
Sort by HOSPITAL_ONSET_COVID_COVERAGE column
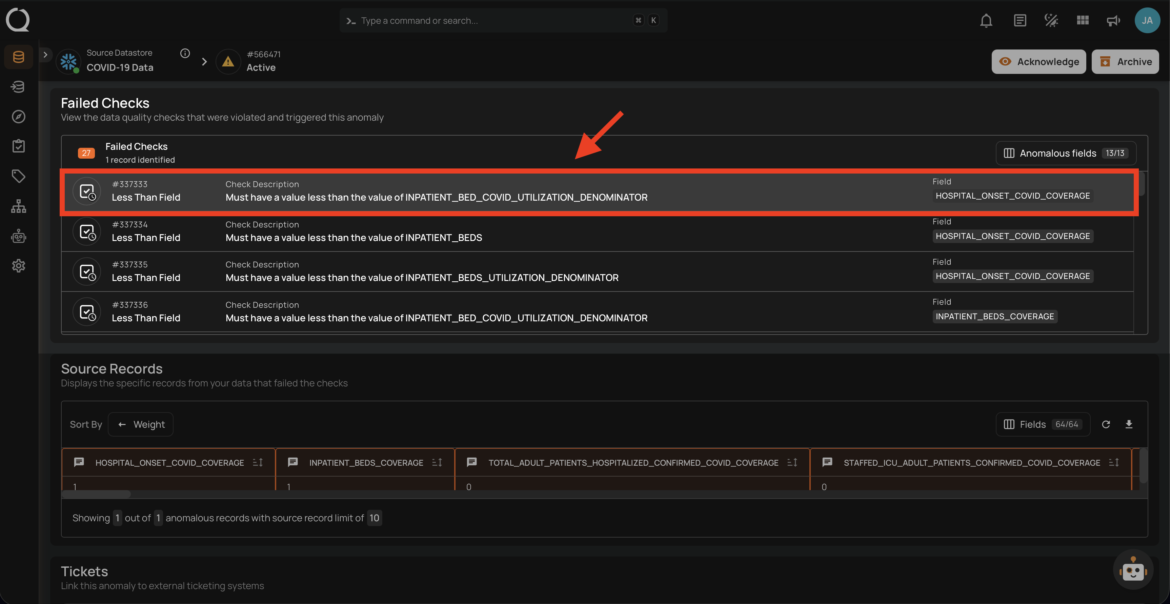[258, 462]
